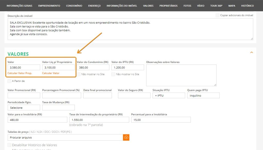
Task: Click the Valor do Condomínio input field
Action: (93, 68)
